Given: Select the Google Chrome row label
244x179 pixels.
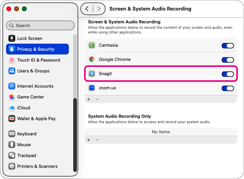Looking at the screenshot, I should (115, 60).
